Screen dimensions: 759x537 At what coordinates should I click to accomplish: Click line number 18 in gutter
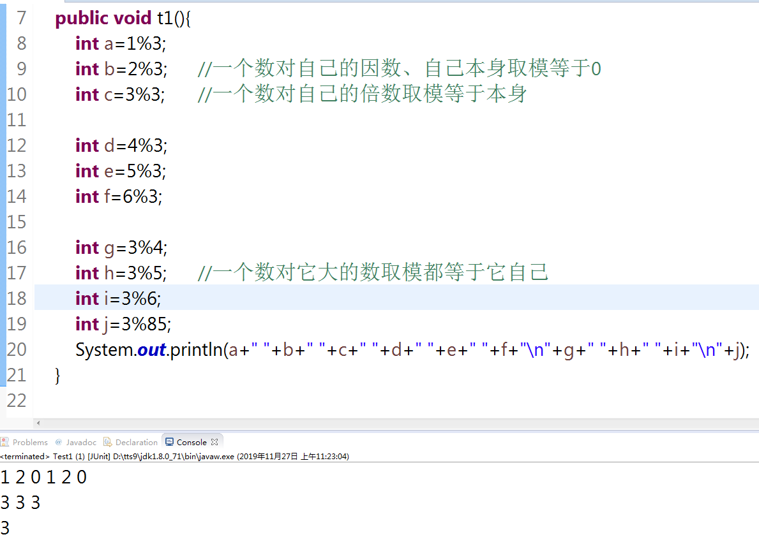pos(17,298)
